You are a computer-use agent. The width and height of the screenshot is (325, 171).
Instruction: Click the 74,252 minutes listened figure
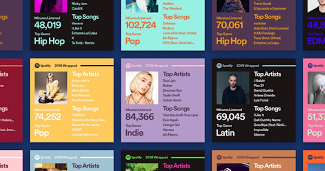click(48, 117)
